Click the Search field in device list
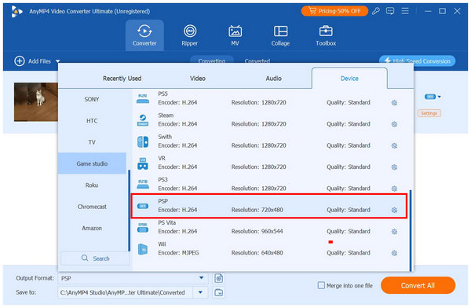 [95, 258]
